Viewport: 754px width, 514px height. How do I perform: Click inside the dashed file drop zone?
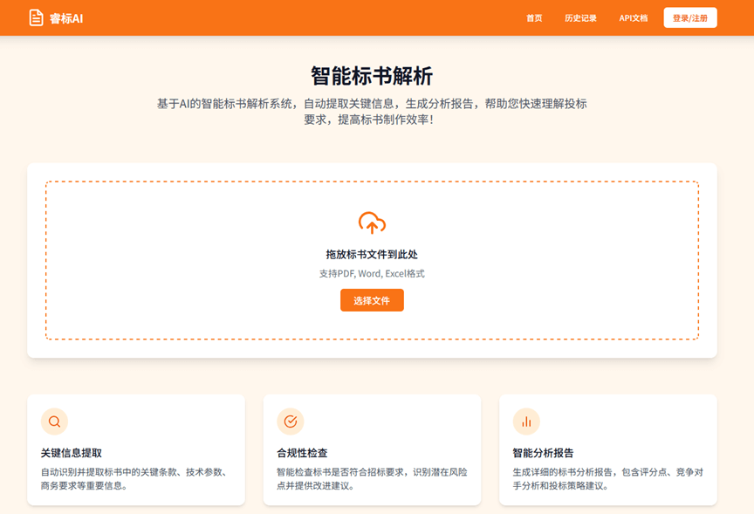372,258
